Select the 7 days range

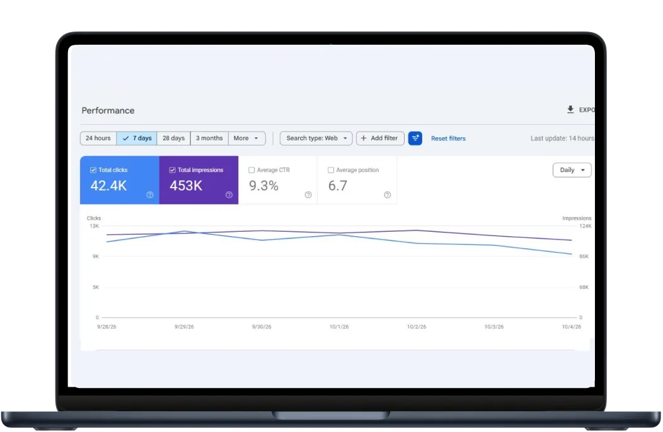point(137,138)
